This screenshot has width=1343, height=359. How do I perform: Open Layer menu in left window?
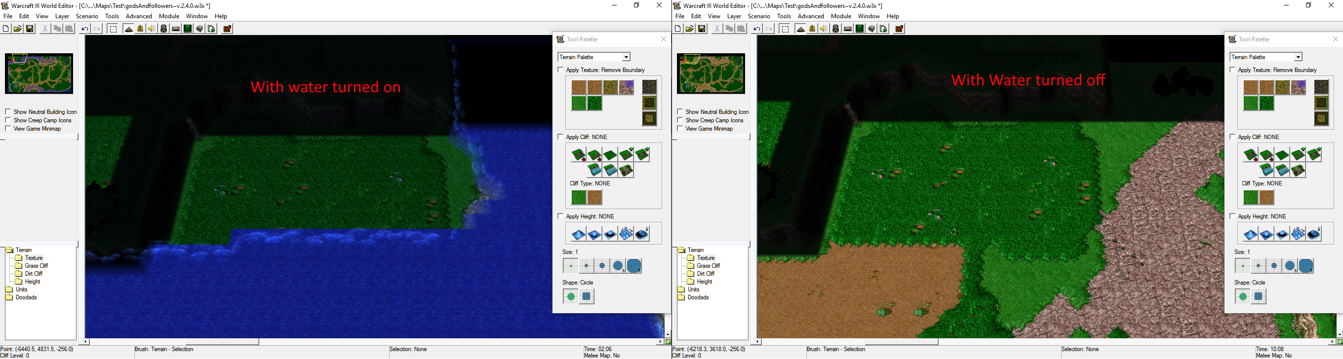tap(62, 16)
